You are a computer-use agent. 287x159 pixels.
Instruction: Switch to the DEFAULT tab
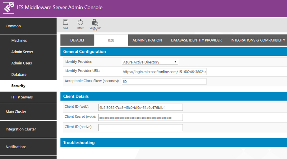click(77, 40)
